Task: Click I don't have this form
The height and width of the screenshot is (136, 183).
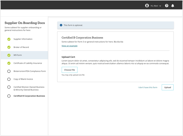Action: (148, 87)
